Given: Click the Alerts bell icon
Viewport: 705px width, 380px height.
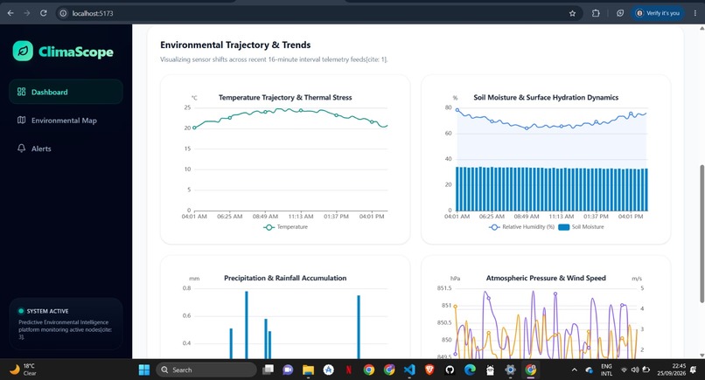Looking at the screenshot, I should pyautogui.click(x=21, y=149).
